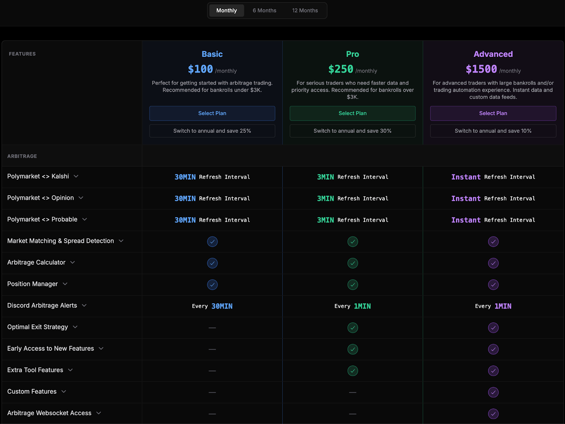Switch billing period to Monthly
The width and height of the screenshot is (565, 424).
click(226, 11)
